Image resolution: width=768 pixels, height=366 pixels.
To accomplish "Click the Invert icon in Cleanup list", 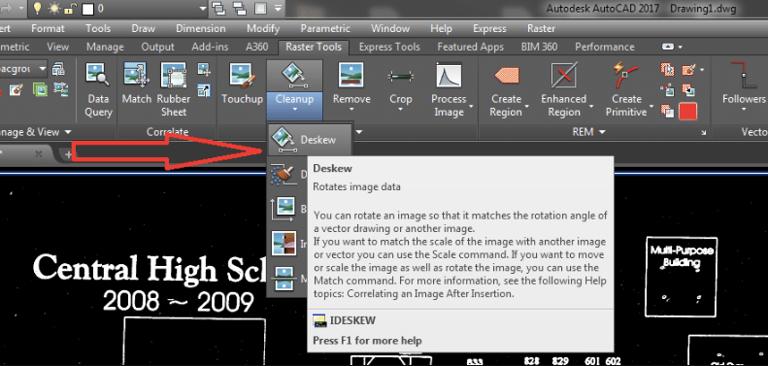I will click(x=284, y=243).
